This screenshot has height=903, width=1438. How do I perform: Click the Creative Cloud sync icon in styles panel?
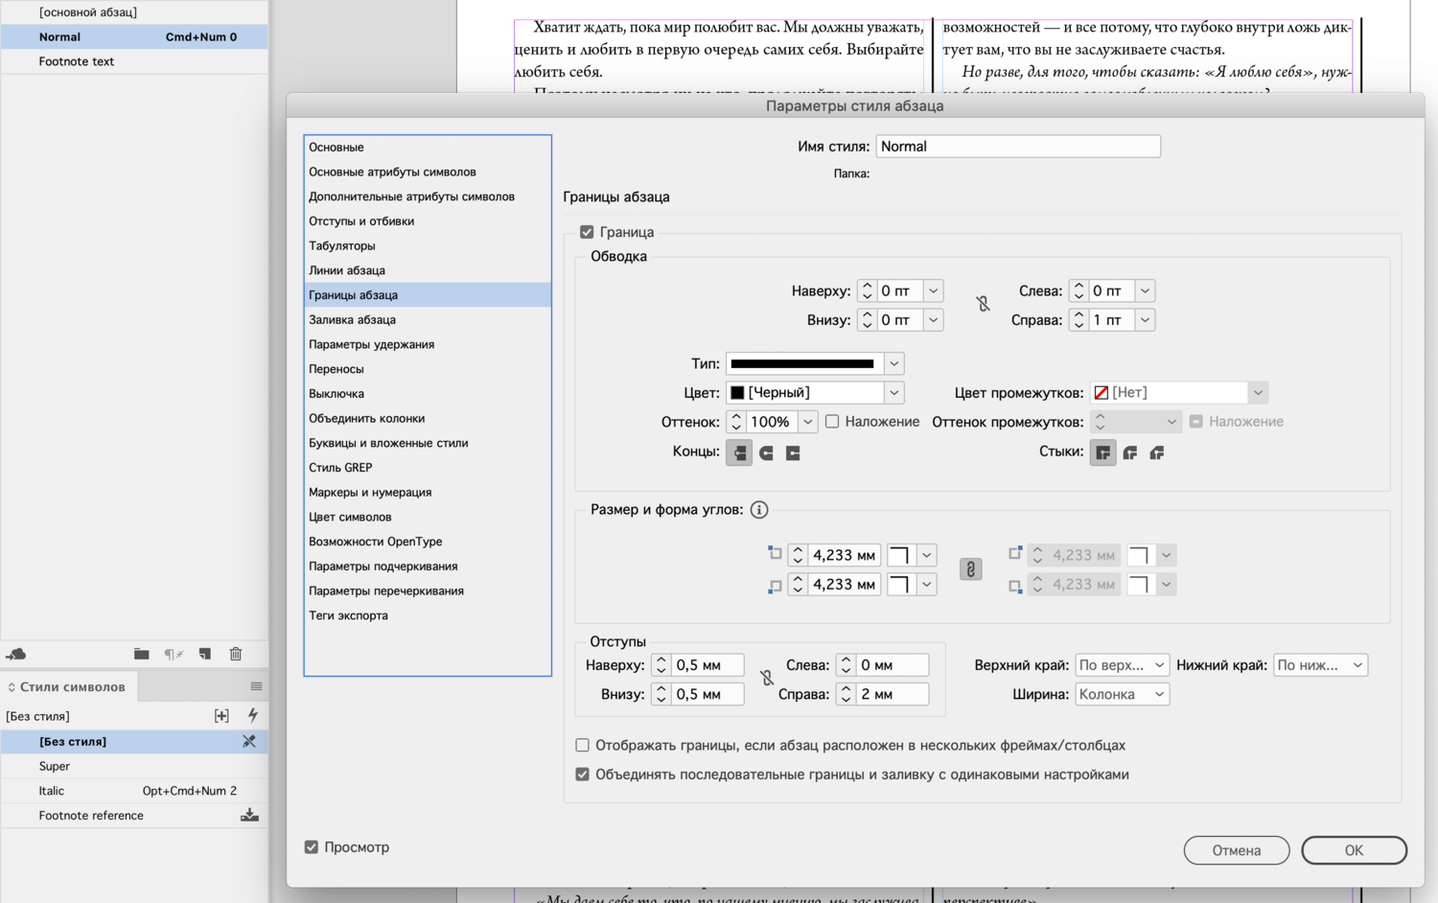pyautogui.click(x=15, y=653)
